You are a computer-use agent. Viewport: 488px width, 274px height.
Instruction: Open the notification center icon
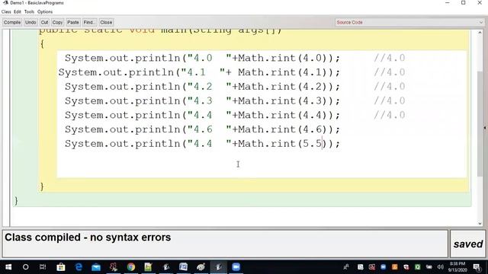click(x=477, y=267)
